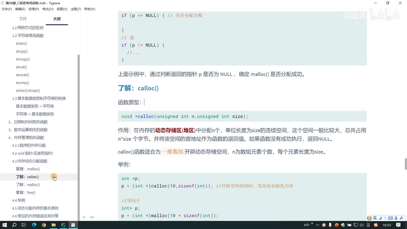Go to 1.3 基本数据类型和字符串的转换

click(x=39, y=98)
